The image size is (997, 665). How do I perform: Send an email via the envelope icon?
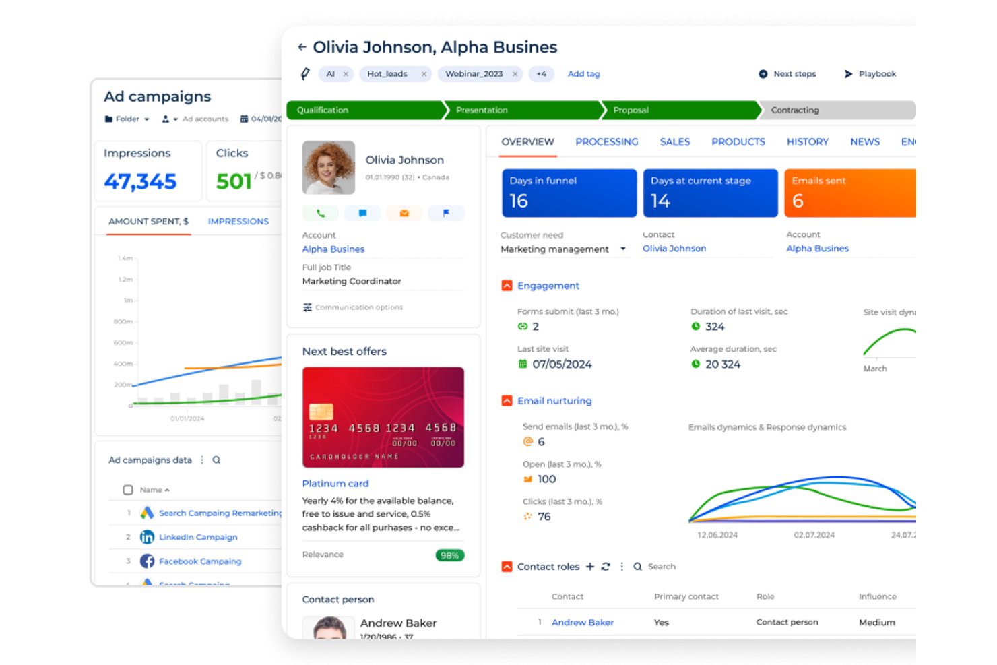[404, 214]
